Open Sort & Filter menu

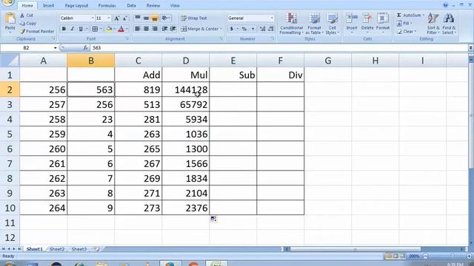click(x=433, y=24)
